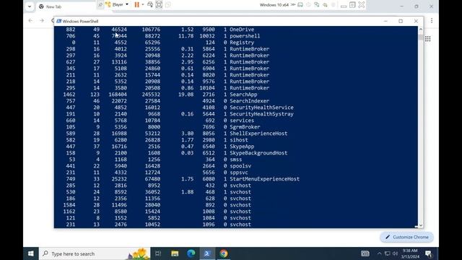Click the sihost process name
The image size is (462, 260).
[239, 139]
